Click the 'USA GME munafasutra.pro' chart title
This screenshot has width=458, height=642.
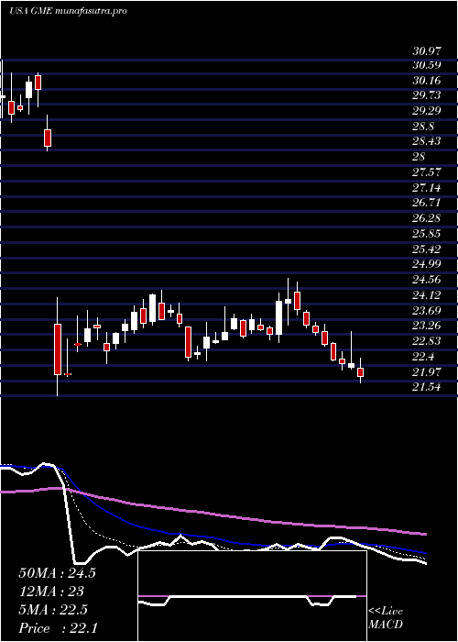pos(68,11)
